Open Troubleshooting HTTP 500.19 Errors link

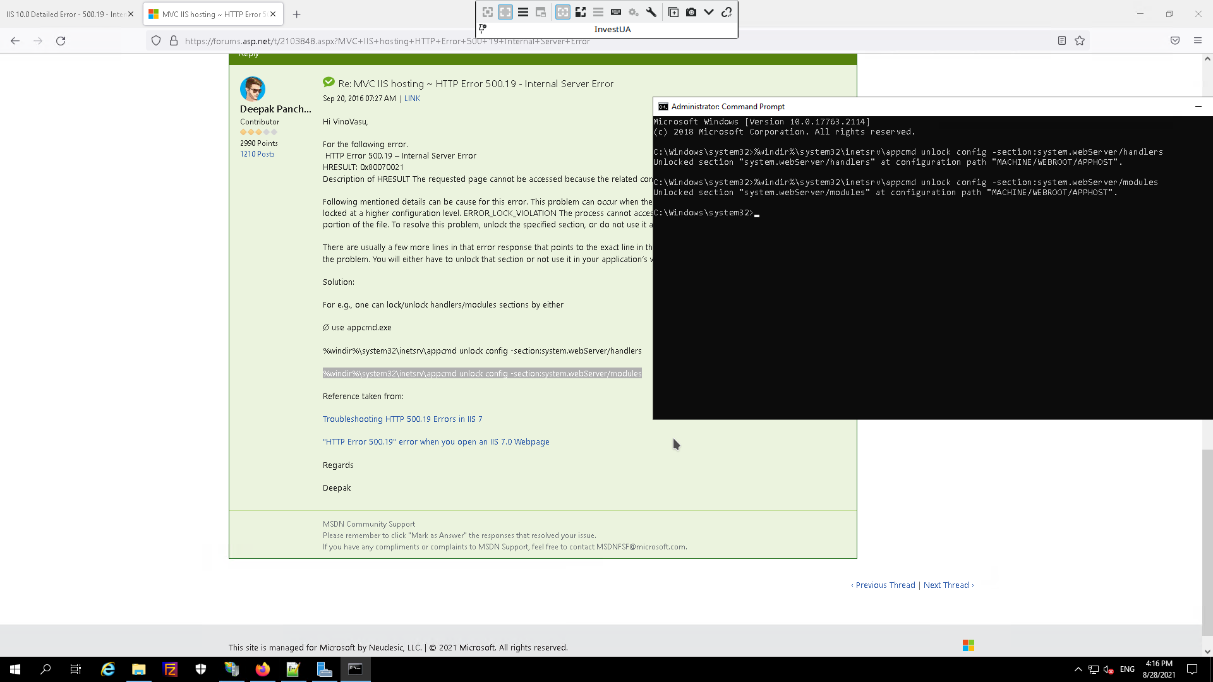coord(402,419)
